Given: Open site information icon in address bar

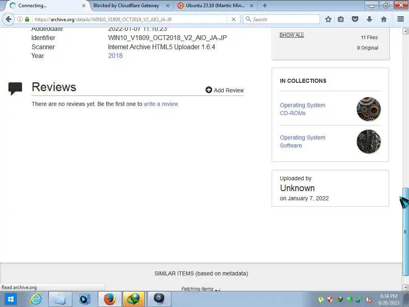Looking at the screenshot, I should [x=20, y=19].
